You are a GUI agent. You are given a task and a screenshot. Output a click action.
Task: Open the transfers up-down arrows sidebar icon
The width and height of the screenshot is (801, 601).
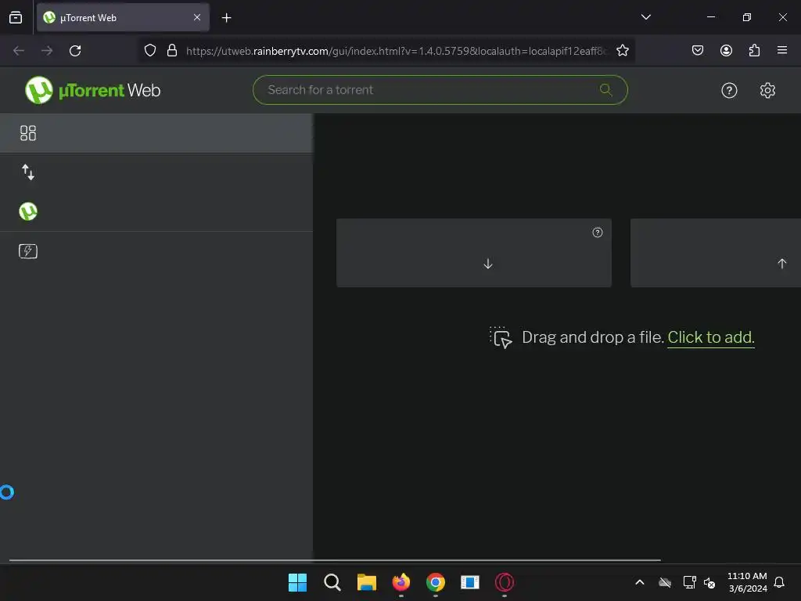pos(28,172)
